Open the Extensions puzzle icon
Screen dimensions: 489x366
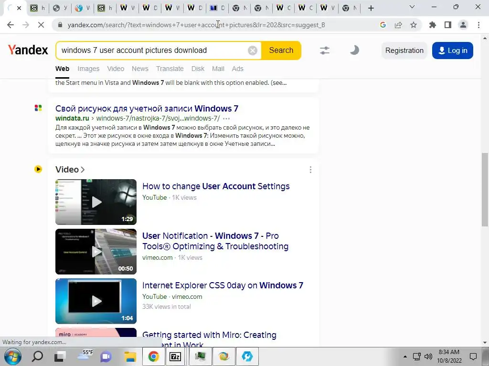coord(433,25)
